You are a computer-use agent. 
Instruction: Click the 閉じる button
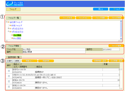pyautogui.click(x=100, y=9)
